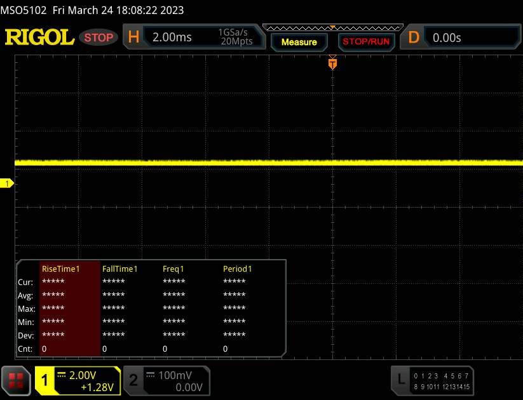
Task: Click the channel 1 offset +1.28V
Action: tap(97, 387)
